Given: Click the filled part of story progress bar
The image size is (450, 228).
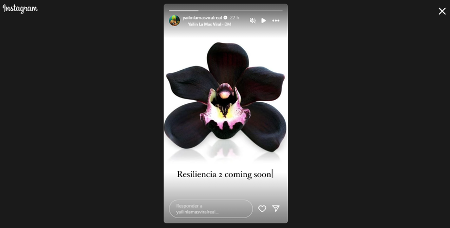Looking at the screenshot, I should tap(184, 11).
